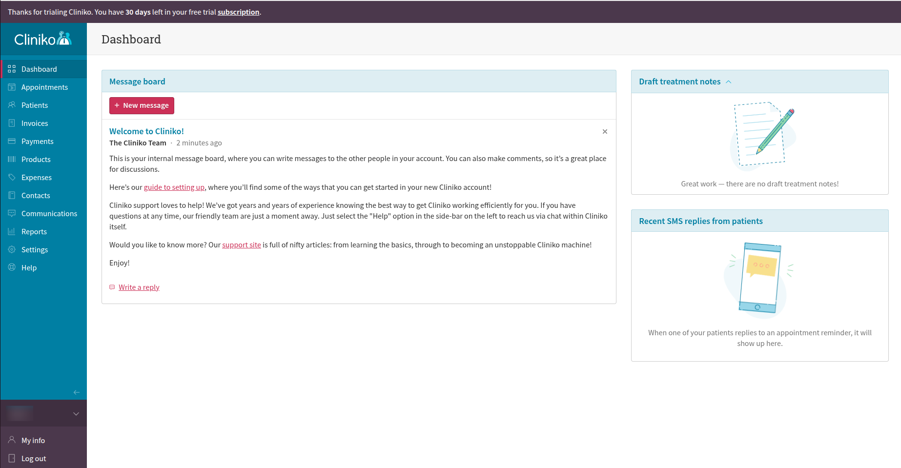Navigate to Invoices
Image resolution: width=901 pixels, height=468 pixels.
[44, 123]
